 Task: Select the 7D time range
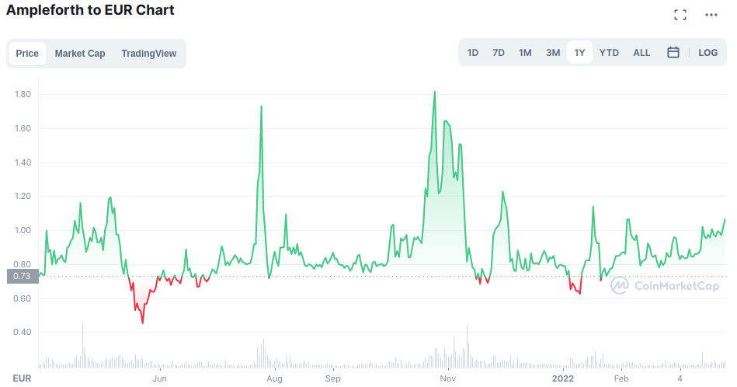[x=499, y=53]
